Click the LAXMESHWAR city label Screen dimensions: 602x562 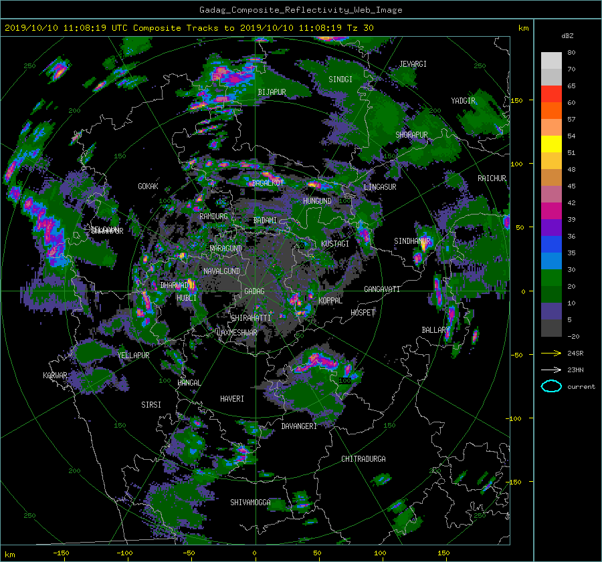click(237, 333)
